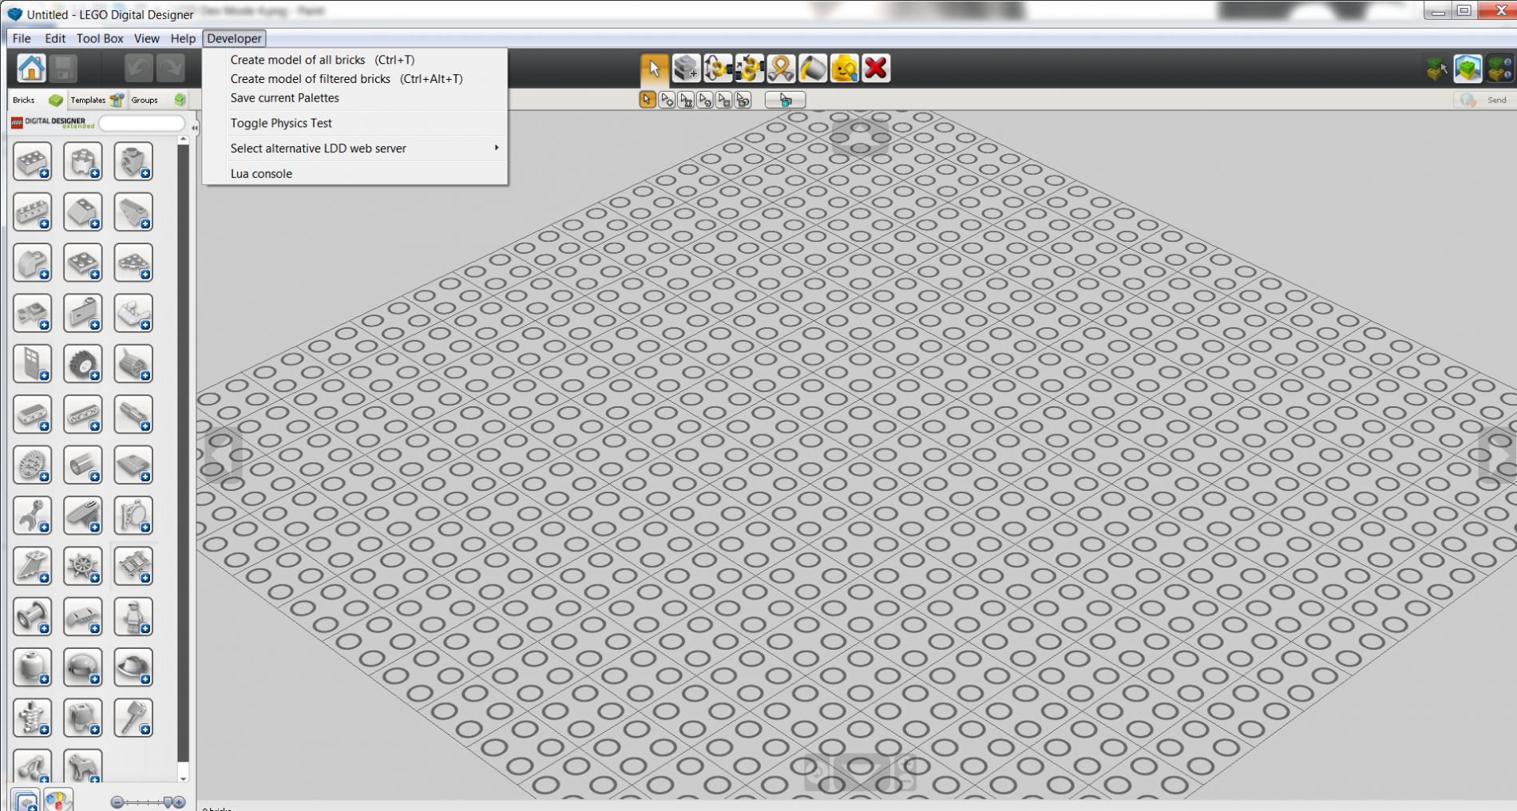The width and height of the screenshot is (1517, 811).
Task: Select the Clone brick tool
Action: (686, 69)
